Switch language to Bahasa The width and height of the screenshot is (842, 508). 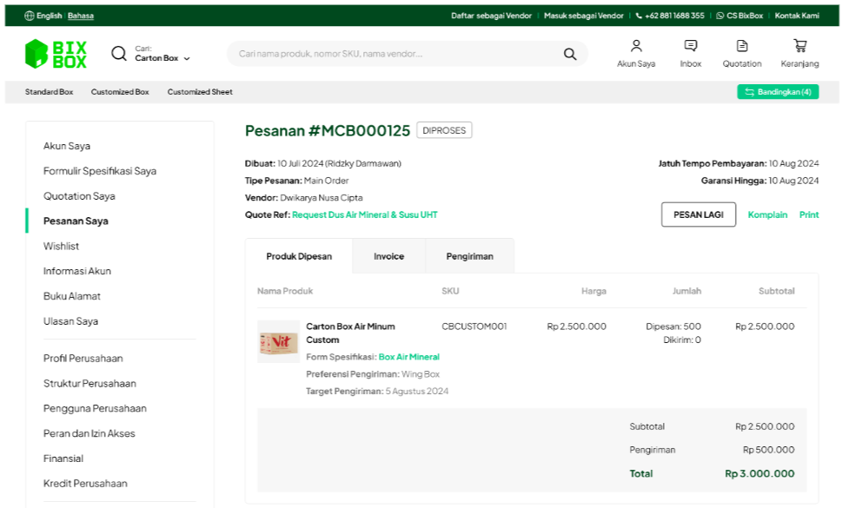click(81, 16)
